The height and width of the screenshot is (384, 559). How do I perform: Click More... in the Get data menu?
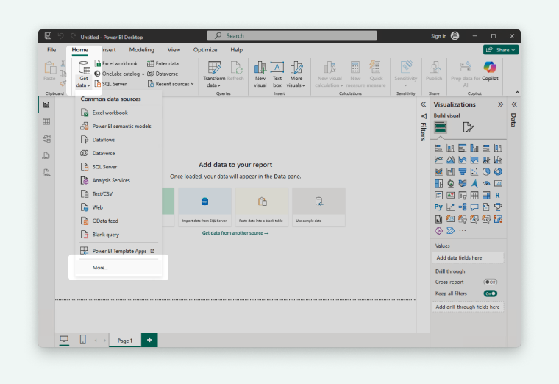click(x=100, y=267)
